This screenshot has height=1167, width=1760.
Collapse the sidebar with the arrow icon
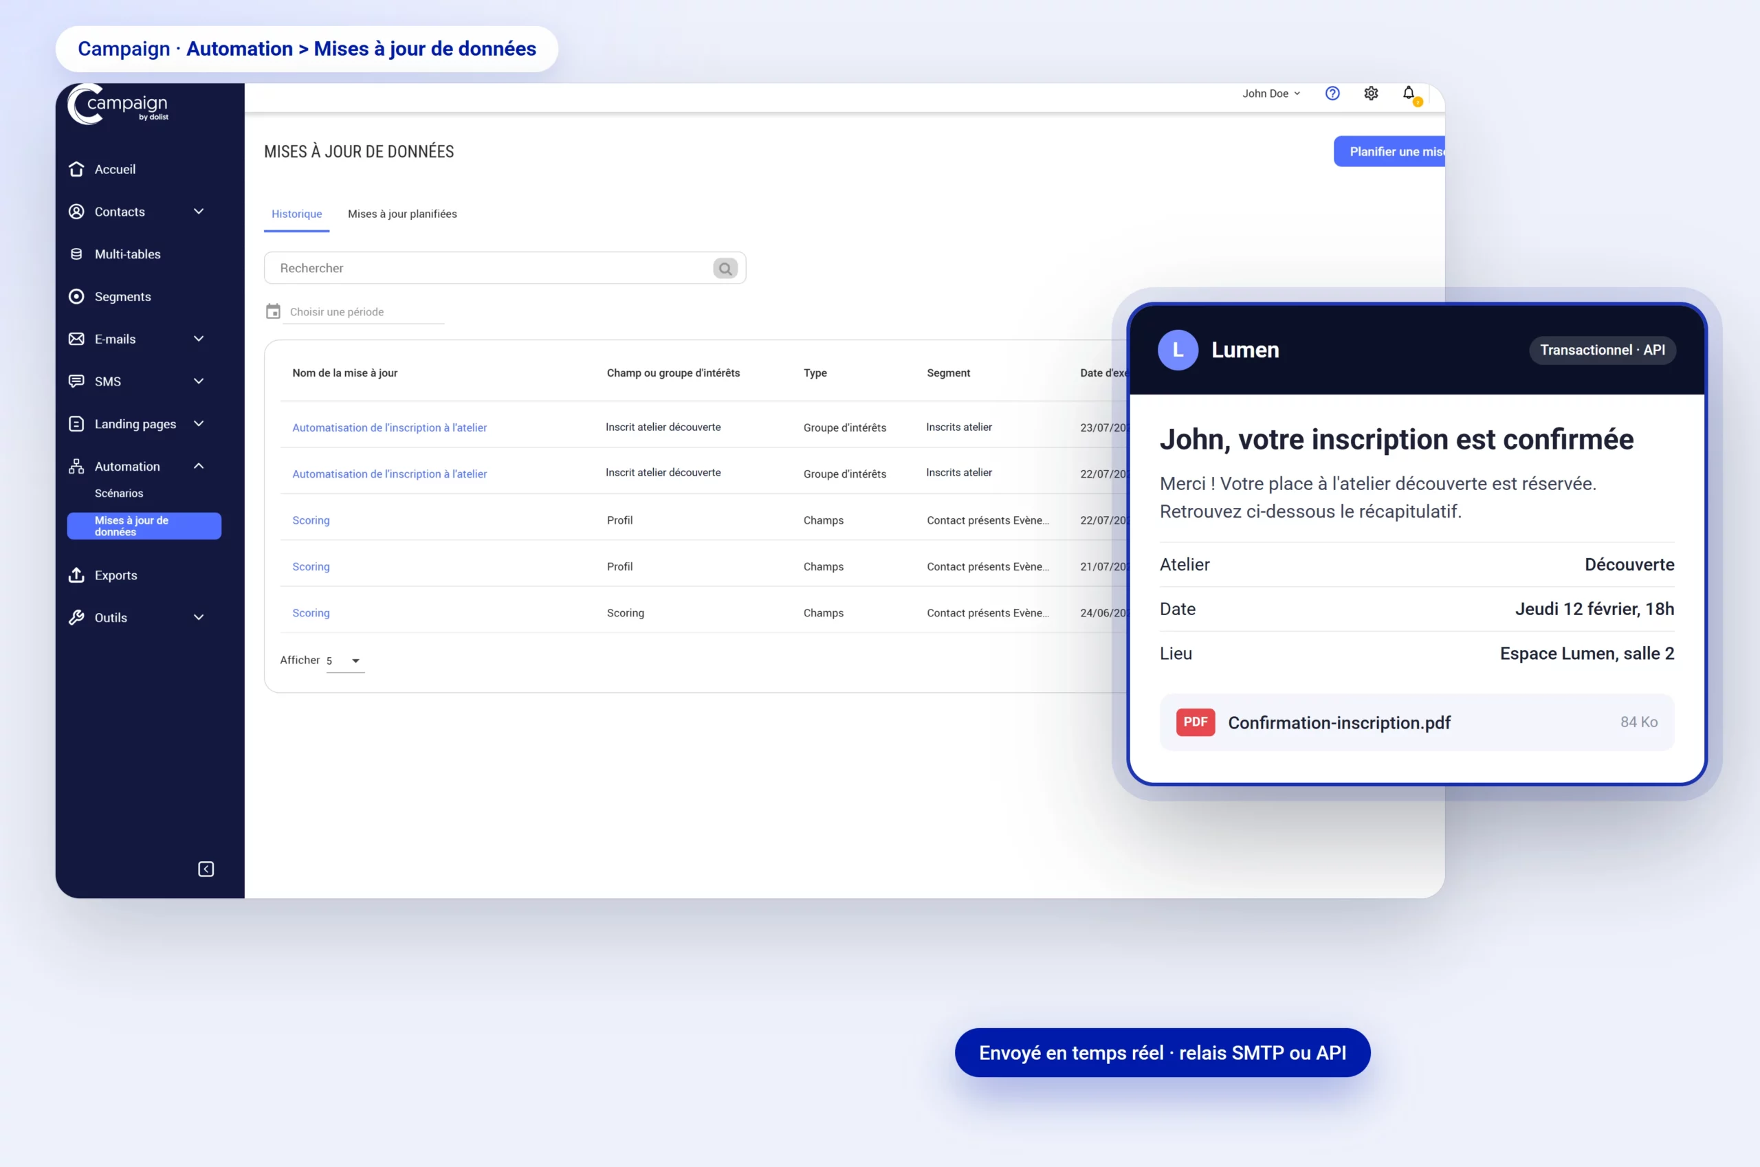[206, 869]
